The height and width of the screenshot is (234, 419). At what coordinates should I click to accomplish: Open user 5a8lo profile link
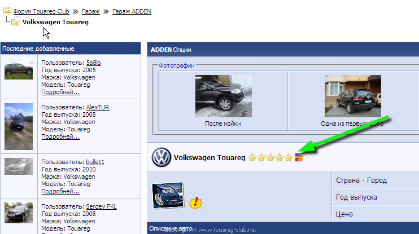pyautogui.click(x=93, y=63)
